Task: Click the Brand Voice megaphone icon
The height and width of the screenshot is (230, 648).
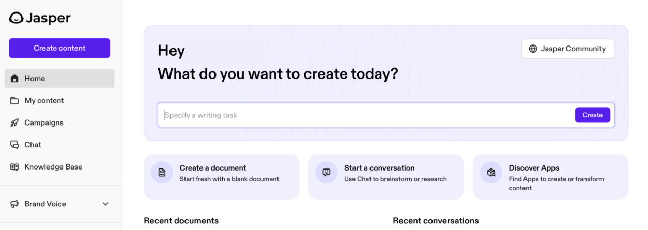Action: tap(14, 204)
